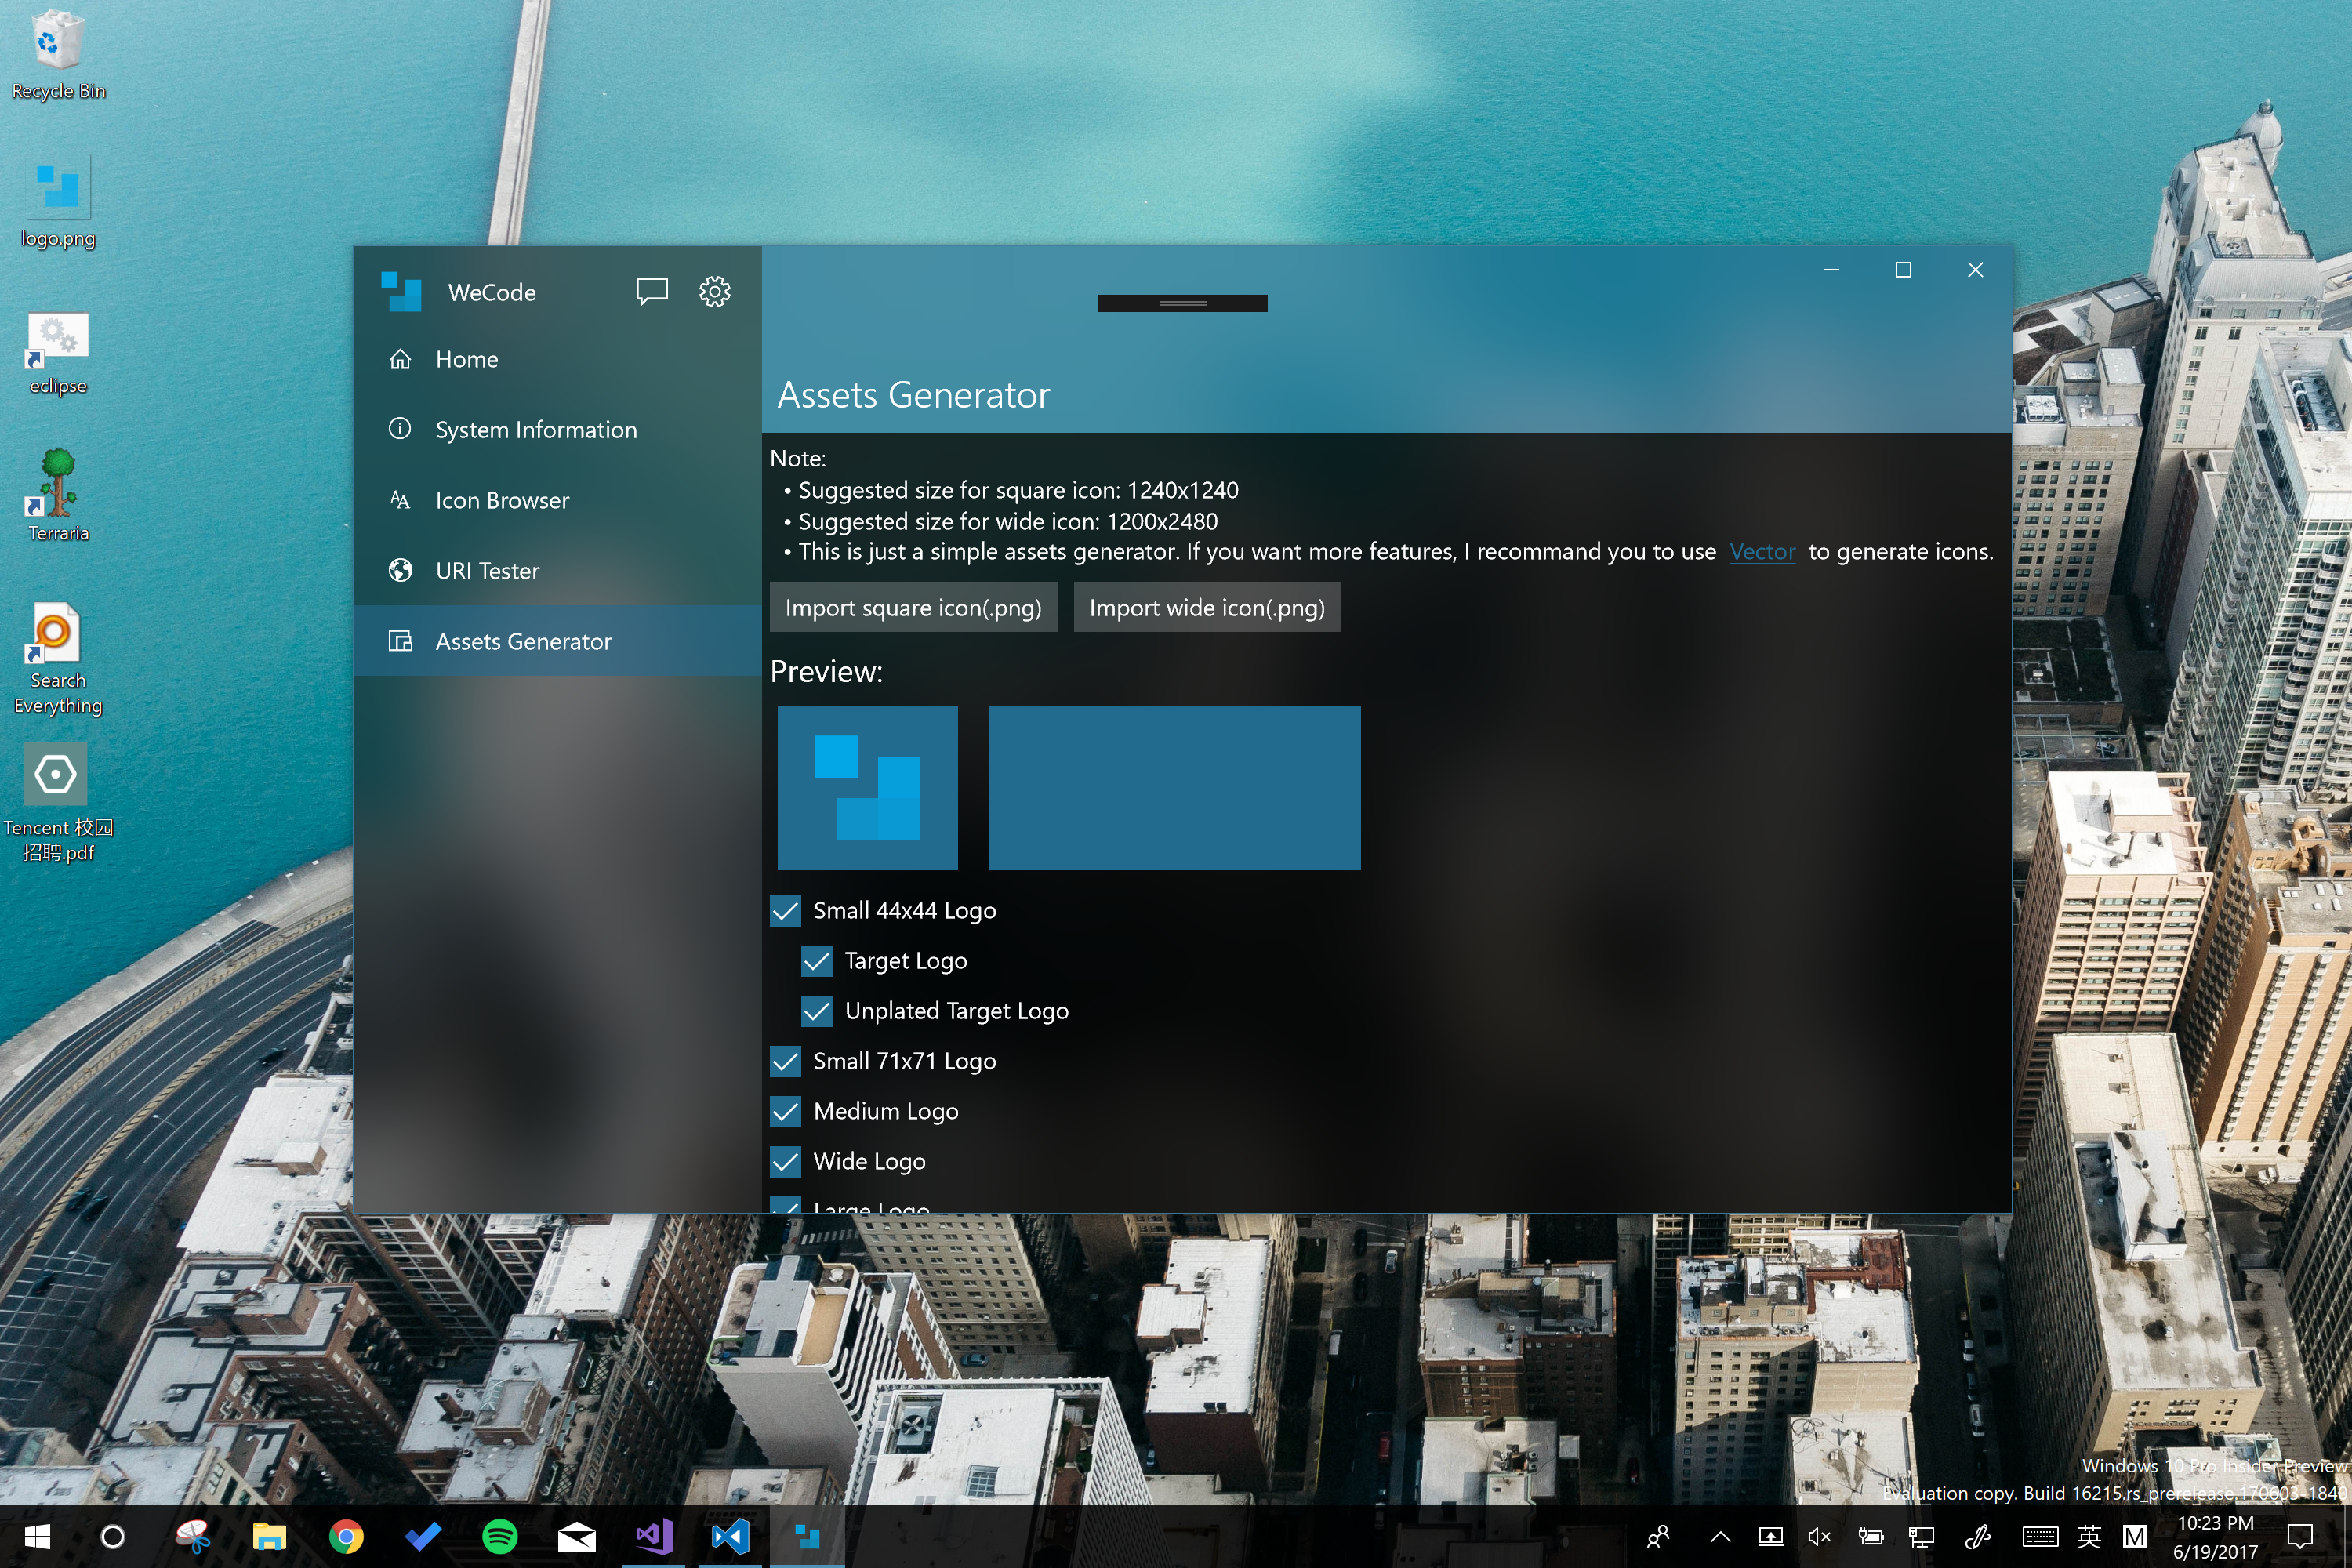
Task: Maximize the WeCode window
Action: click(x=1903, y=270)
